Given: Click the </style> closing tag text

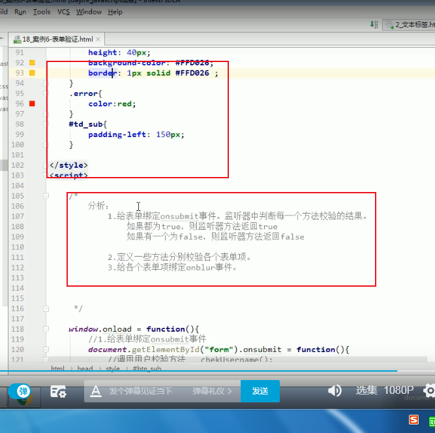Looking at the screenshot, I should [x=68, y=165].
